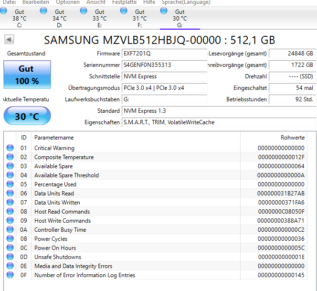317x291 pixels.
Task: Click raw value 000000031B27AB
Action: [281, 194]
